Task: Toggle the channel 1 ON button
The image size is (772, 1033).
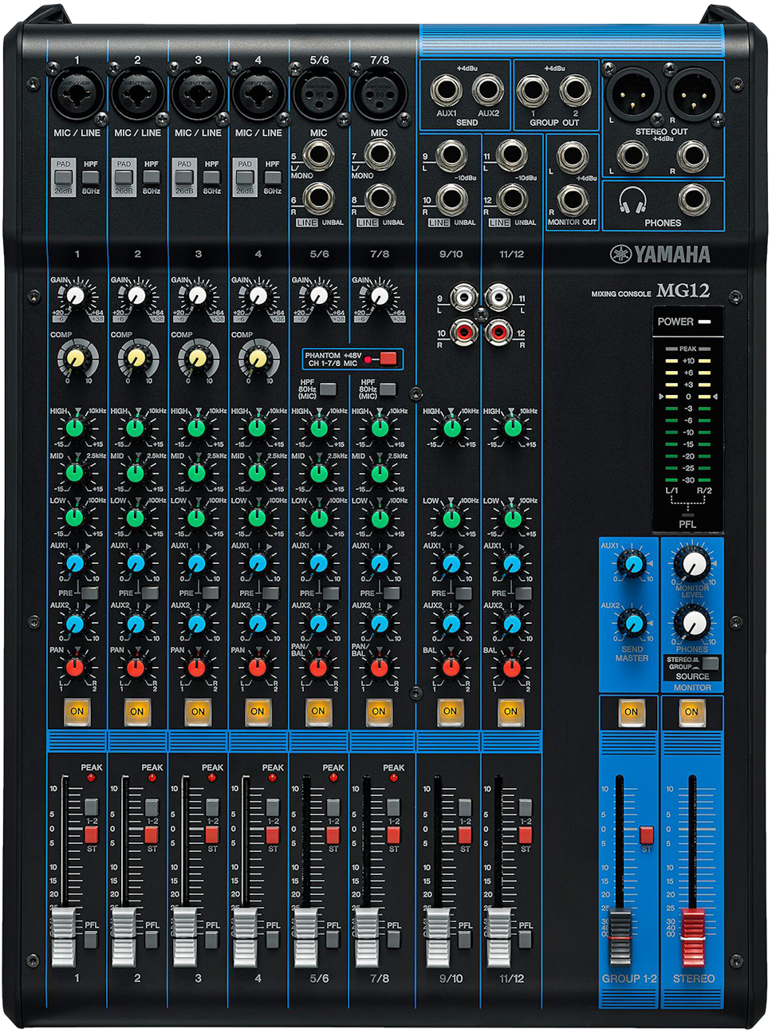Action: point(77,711)
